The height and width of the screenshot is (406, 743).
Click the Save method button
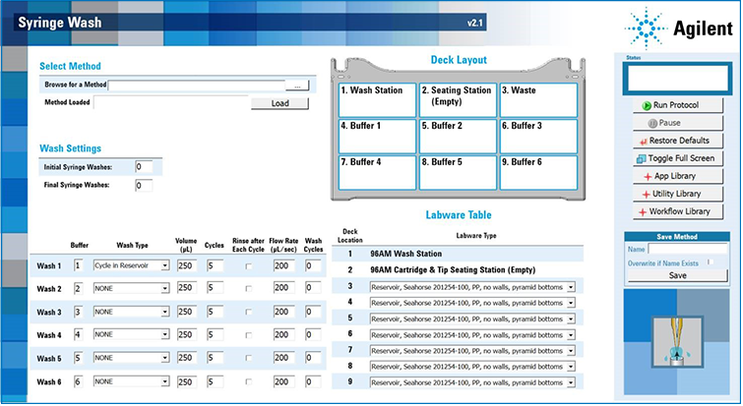pyautogui.click(x=677, y=276)
